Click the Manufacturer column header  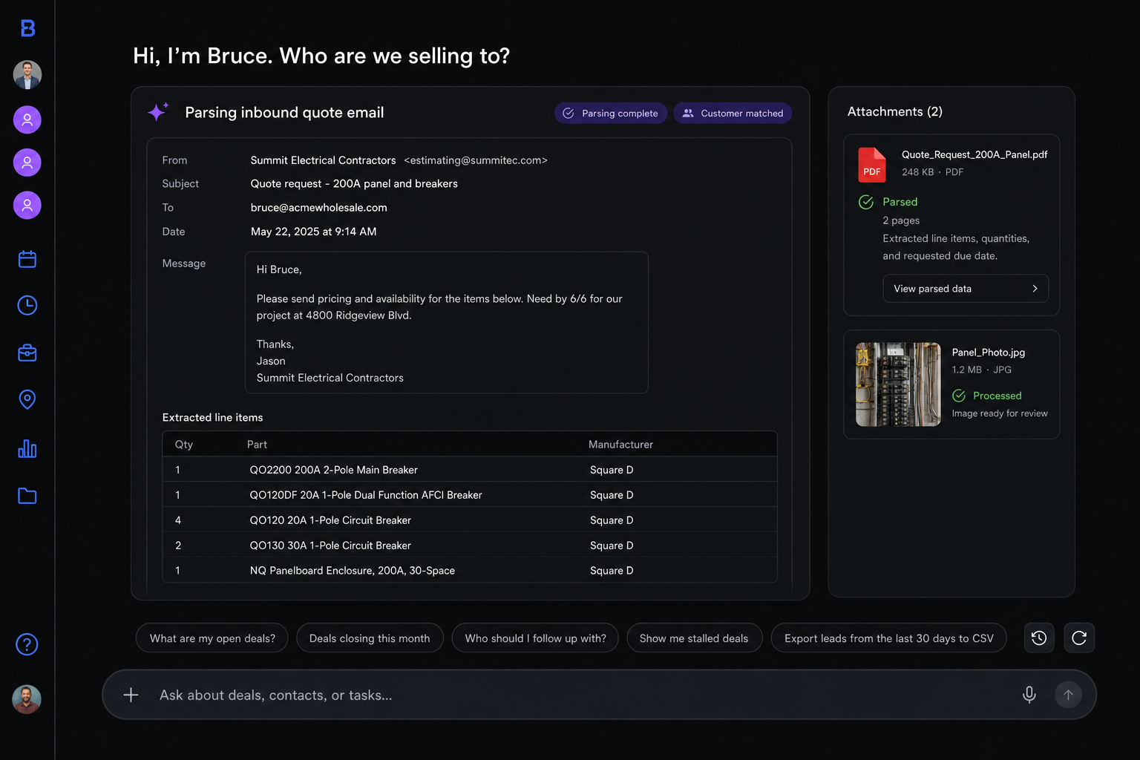click(x=621, y=445)
